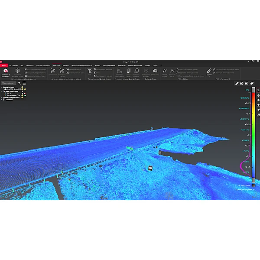260x260 pixels.
Task: Click the list view icon beside filter
Action: coord(24,83)
